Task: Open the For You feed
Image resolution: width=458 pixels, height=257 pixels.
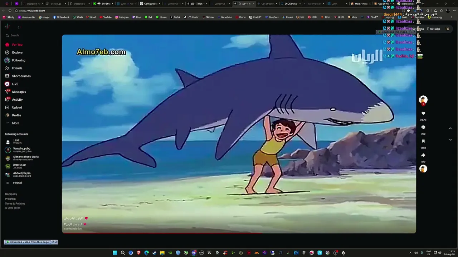Action: pos(14,45)
